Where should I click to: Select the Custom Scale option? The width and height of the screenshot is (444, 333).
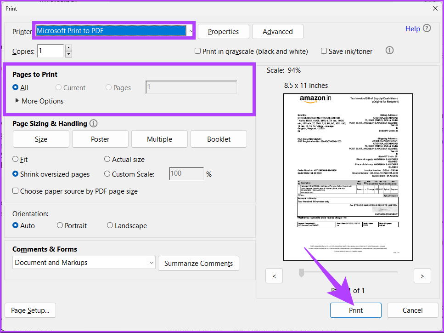tap(107, 174)
